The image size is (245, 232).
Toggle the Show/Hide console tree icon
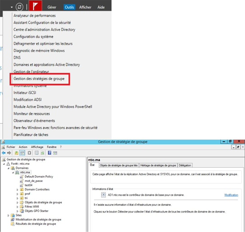22,153
